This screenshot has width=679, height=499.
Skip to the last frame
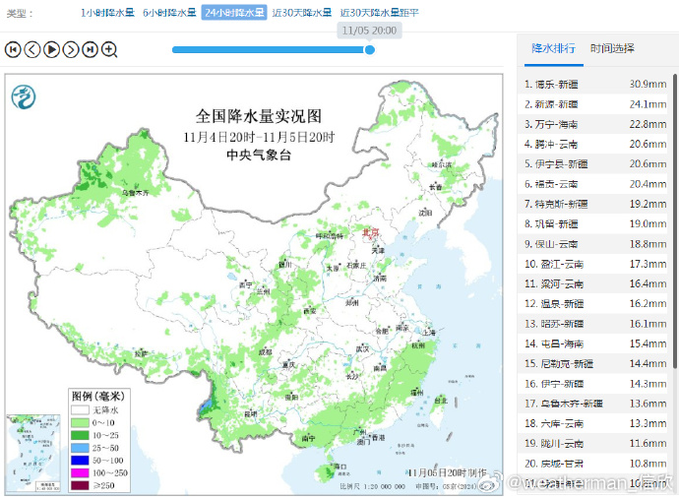click(x=90, y=49)
